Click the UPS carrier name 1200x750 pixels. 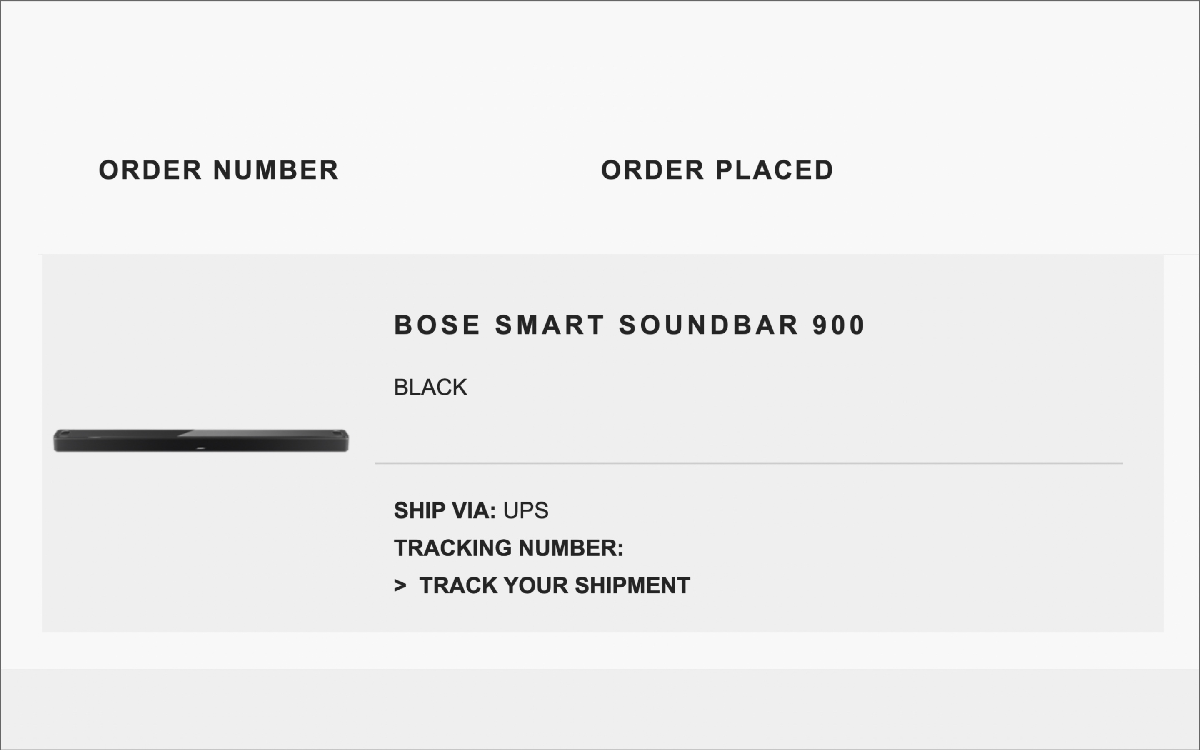[x=525, y=511]
